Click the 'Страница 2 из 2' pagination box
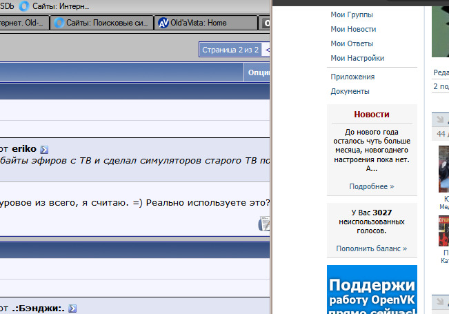This screenshot has height=314, width=449. (x=230, y=50)
